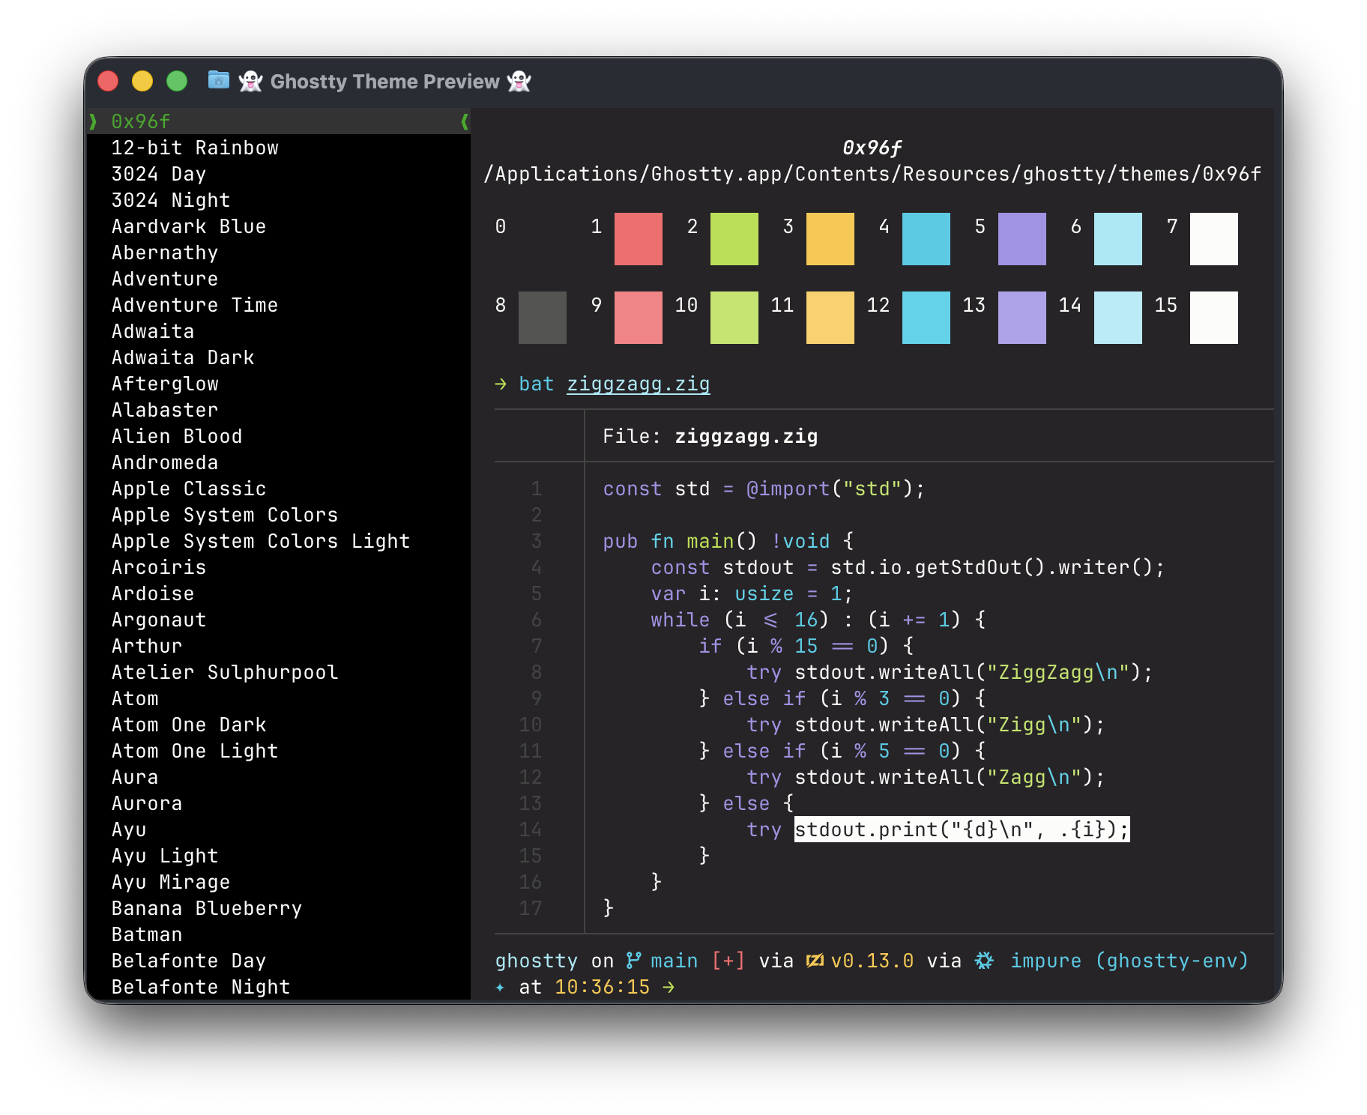Click the ghost emoji right of title
The image size is (1367, 1115).
(x=519, y=81)
